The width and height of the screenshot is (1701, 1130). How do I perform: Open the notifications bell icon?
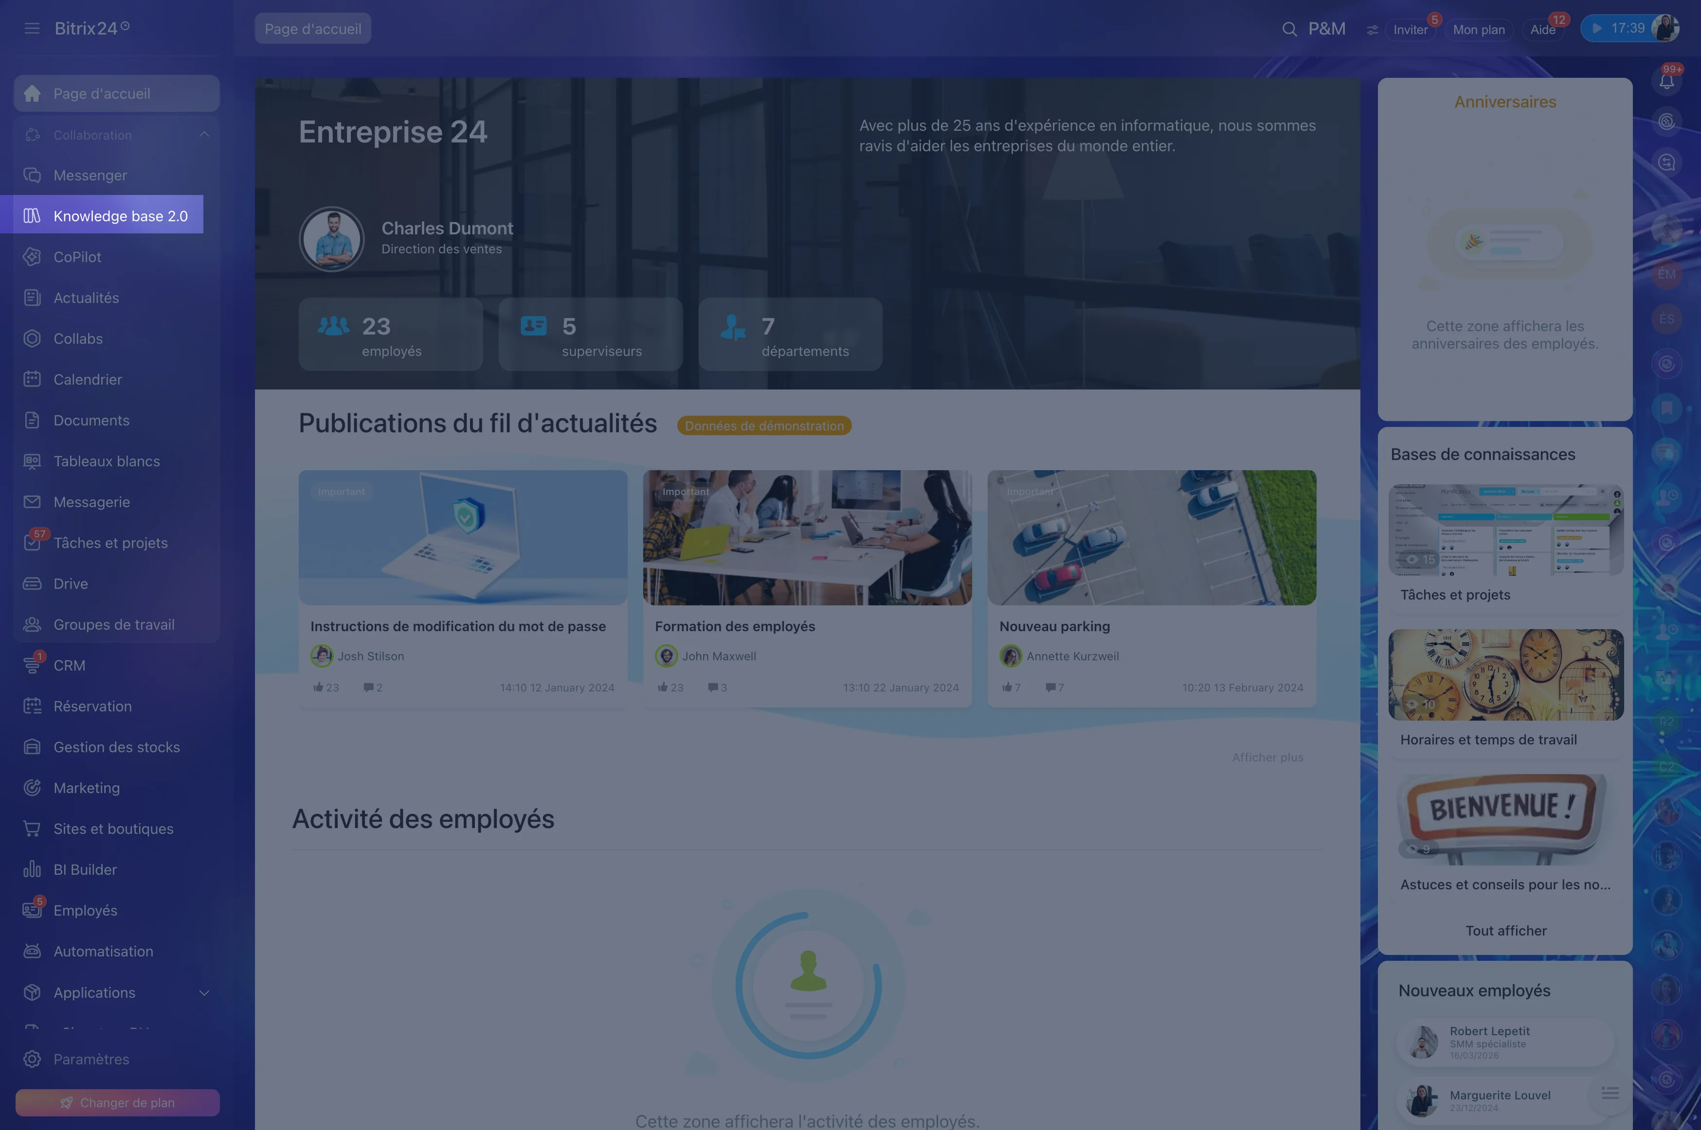(1666, 81)
